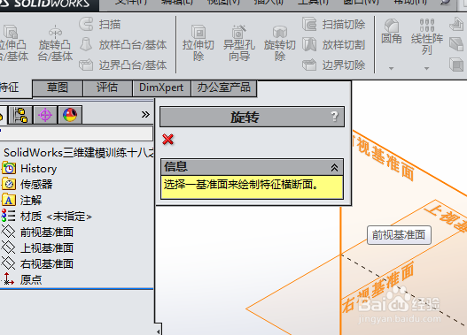Select the Extruded Cut 拉伸切除 tool

pyautogui.click(x=198, y=43)
